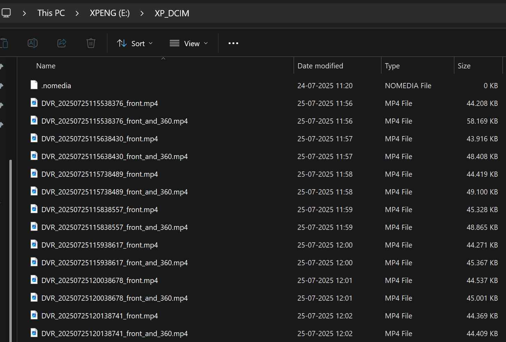Click the Type column header

pos(392,66)
